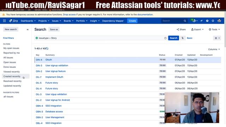Click the Jira logo

pos(13,21)
